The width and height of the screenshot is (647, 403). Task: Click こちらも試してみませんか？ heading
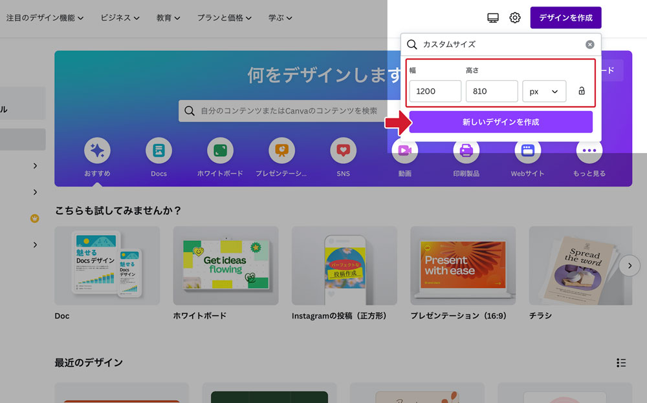[118, 211]
